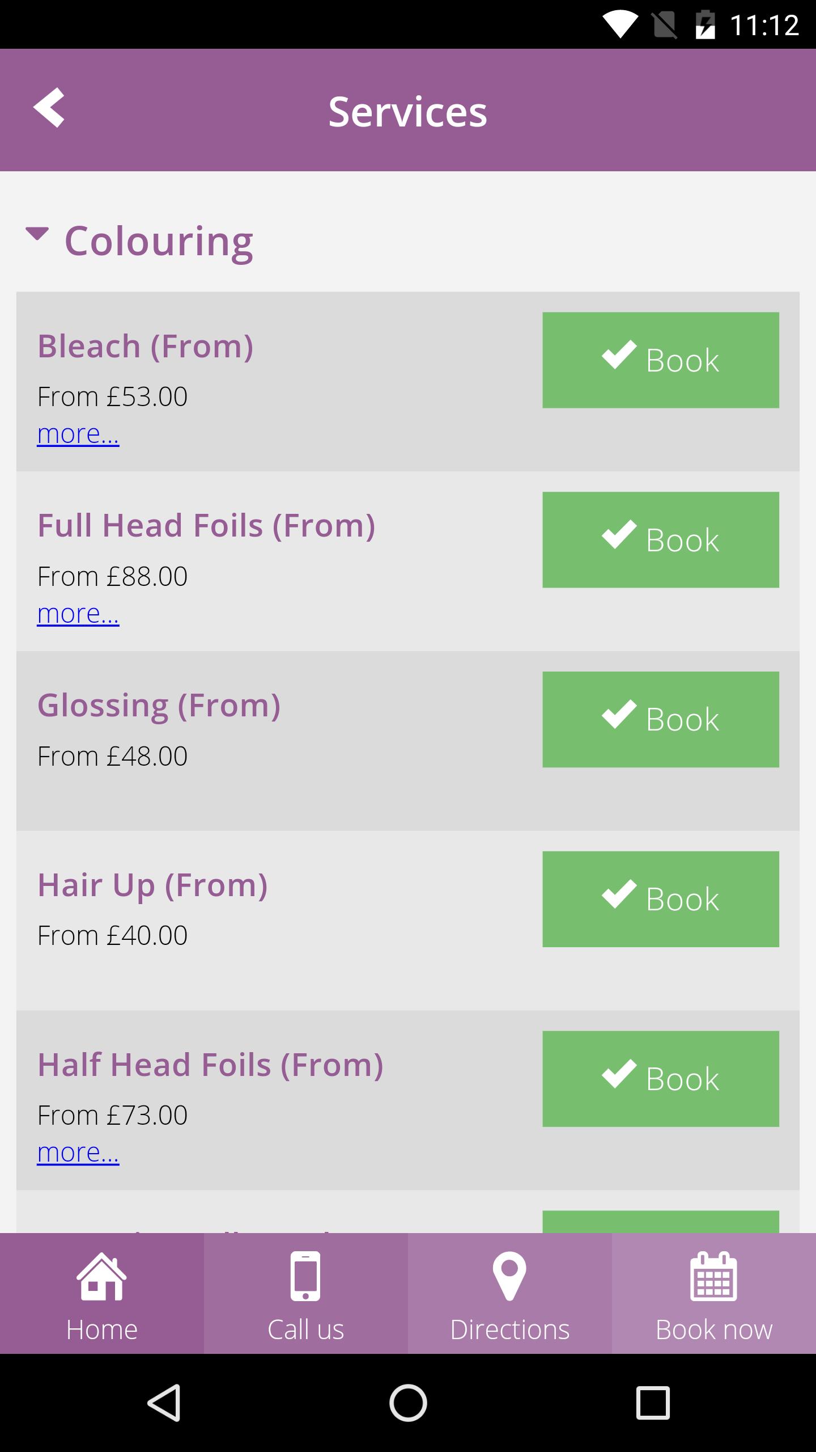Open more details for Bleach
This screenshot has width=816, height=1452.
78,434
